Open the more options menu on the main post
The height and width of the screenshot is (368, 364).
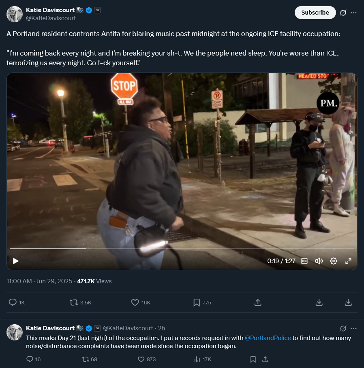pos(354,13)
